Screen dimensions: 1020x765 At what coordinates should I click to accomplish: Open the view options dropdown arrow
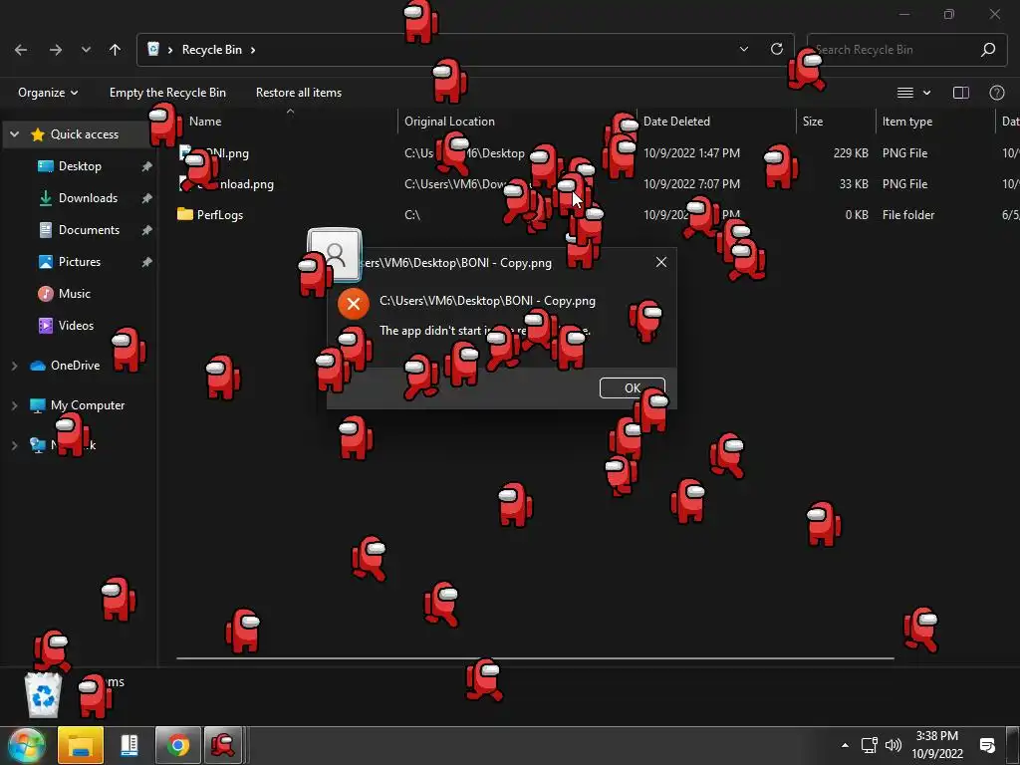pos(927,93)
